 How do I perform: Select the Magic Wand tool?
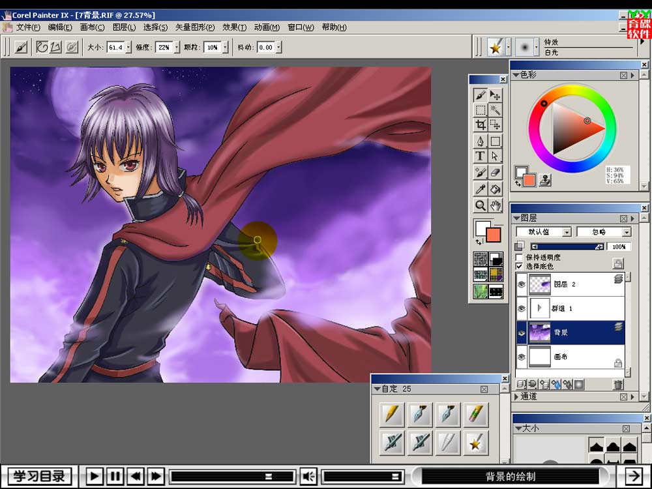(495, 110)
